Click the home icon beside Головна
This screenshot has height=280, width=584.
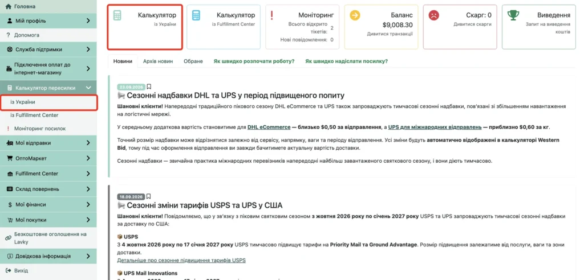(9, 7)
